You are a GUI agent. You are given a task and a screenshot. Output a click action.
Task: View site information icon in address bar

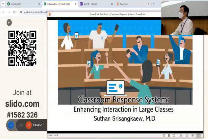[x=21, y=12]
